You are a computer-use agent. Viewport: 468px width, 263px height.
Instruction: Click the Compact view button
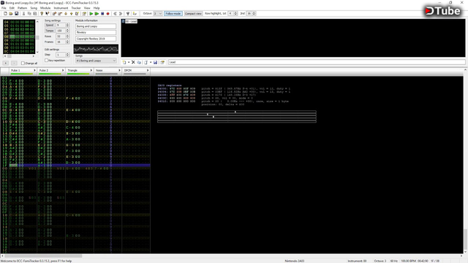click(193, 13)
